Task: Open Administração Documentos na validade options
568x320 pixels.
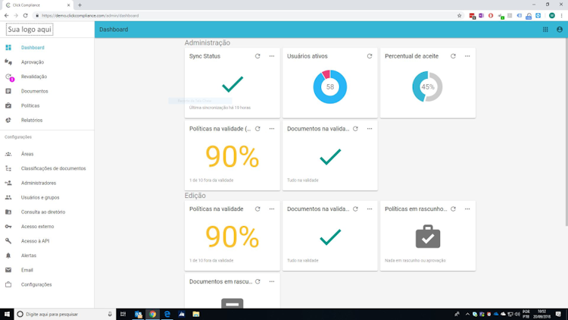Action: tap(370, 129)
